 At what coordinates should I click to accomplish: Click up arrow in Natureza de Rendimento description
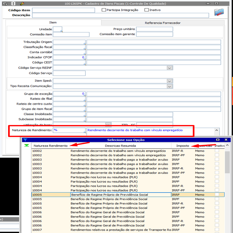coord(217,130)
